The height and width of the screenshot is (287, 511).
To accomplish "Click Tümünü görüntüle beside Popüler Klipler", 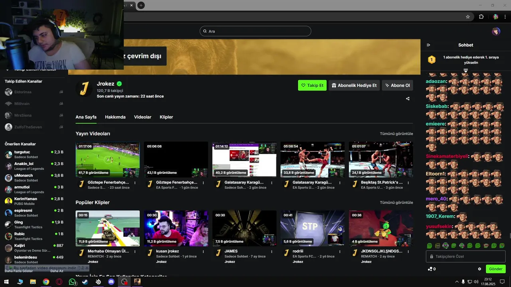I will point(396,202).
